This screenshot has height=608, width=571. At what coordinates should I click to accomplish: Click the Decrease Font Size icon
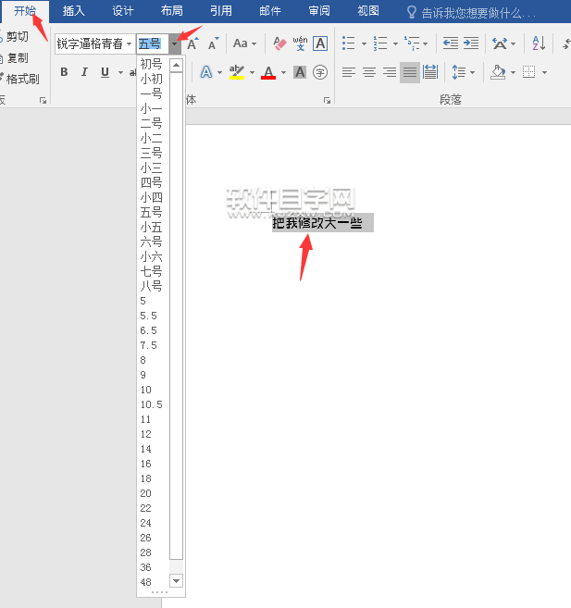pos(213,43)
